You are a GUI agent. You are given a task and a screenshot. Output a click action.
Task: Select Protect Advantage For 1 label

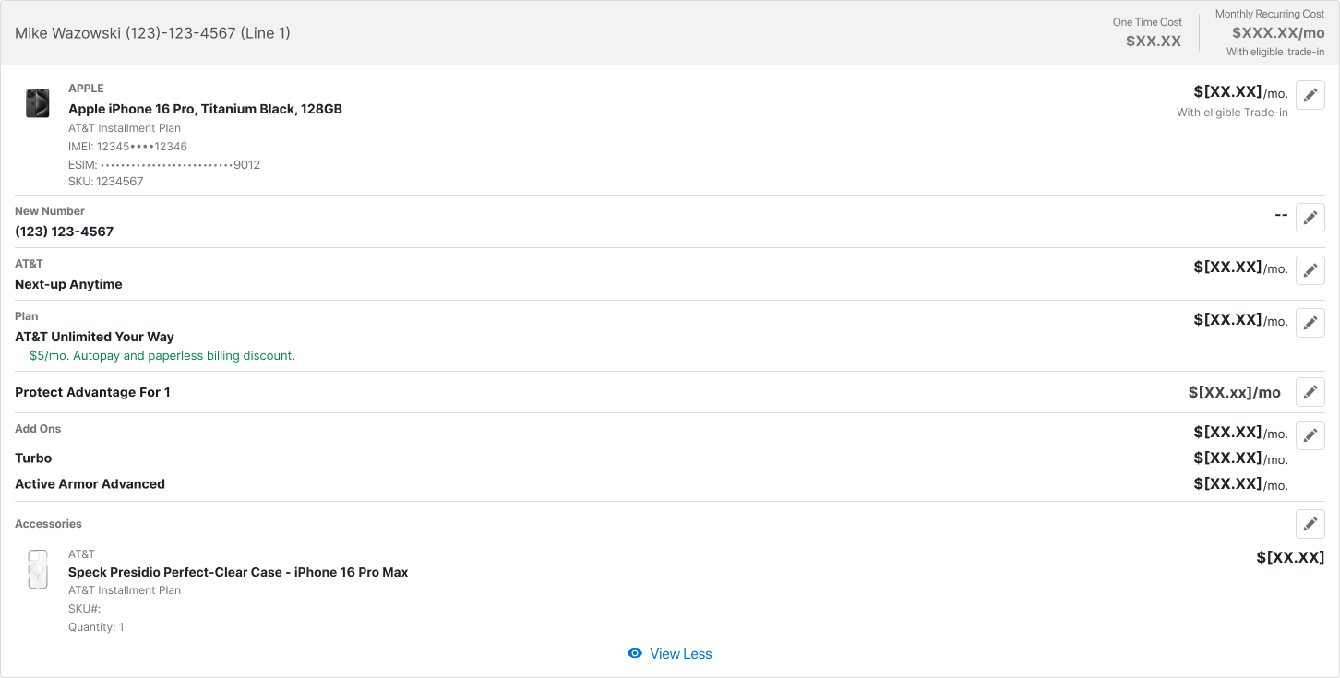coord(93,392)
